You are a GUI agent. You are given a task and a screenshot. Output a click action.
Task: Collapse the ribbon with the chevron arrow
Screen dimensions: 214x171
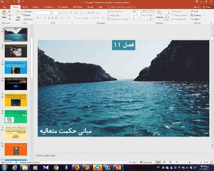(211, 23)
